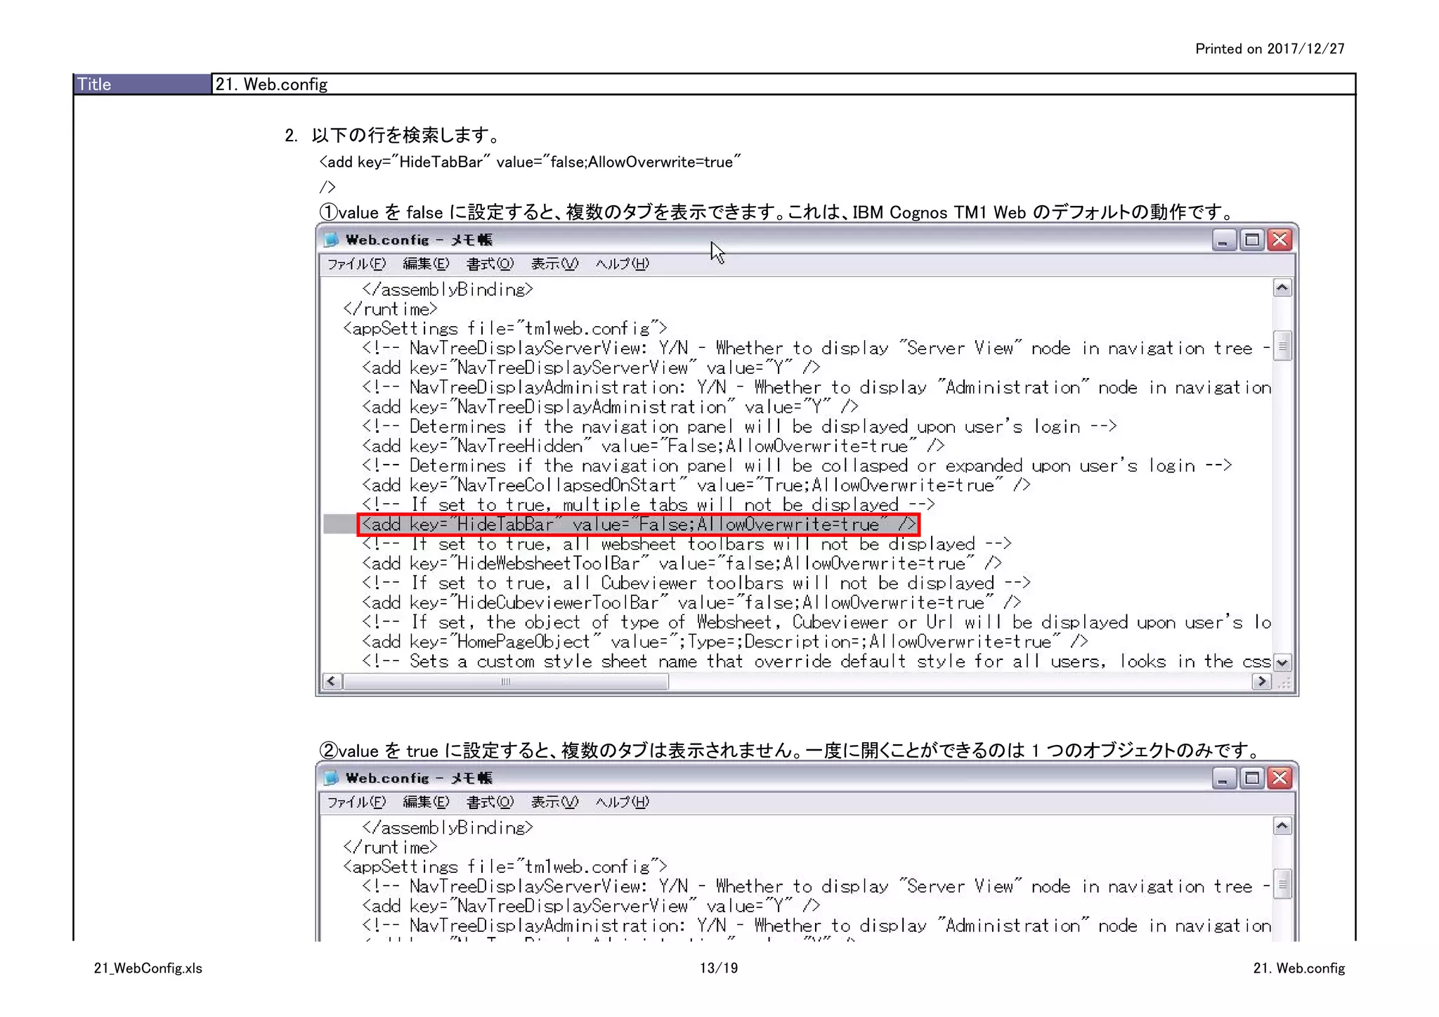The height and width of the screenshot is (1017, 1439).
Task: Click scroll-up arrow in upper Notepad window
Action: click(x=1282, y=288)
